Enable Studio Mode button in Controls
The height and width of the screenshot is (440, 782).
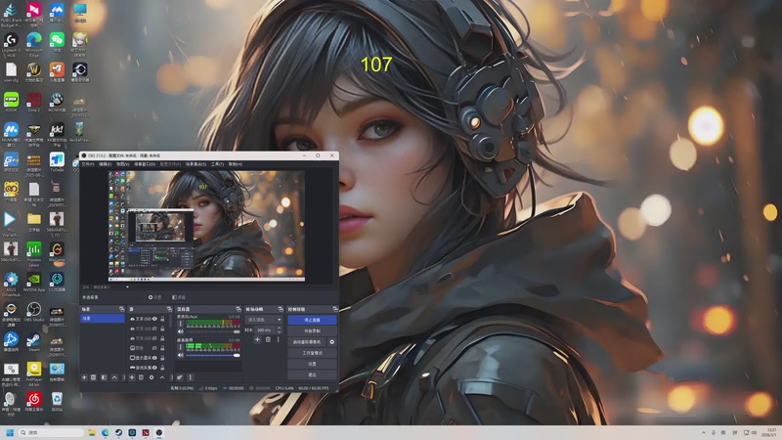click(x=312, y=353)
